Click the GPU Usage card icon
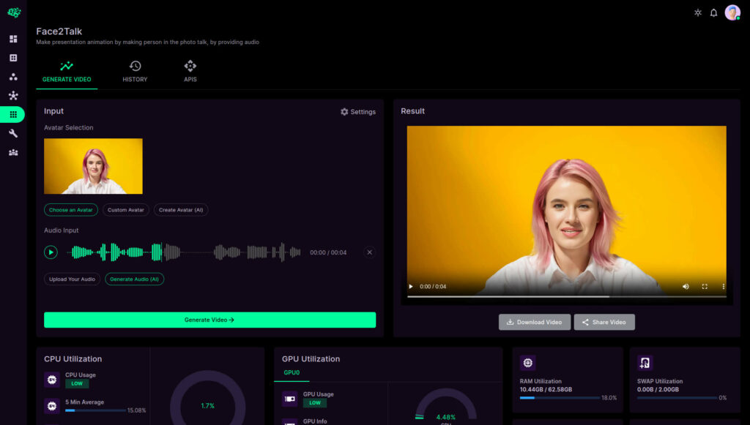 click(289, 399)
